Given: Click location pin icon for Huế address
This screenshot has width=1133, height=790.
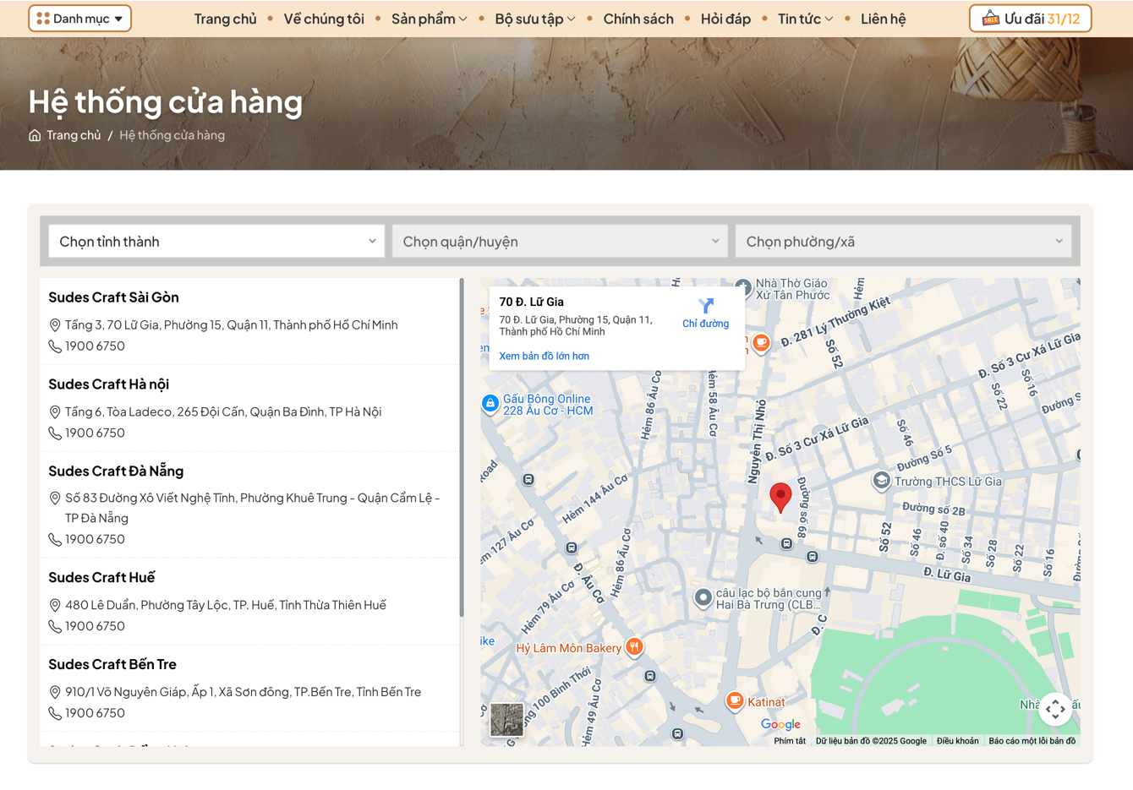Looking at the screenshot, I should coord(55,606).
